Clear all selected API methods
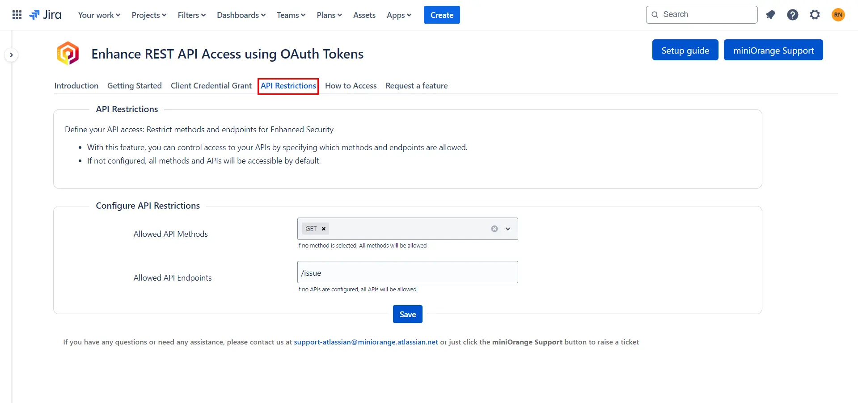858x403 pixels. [x=495, y=229]
